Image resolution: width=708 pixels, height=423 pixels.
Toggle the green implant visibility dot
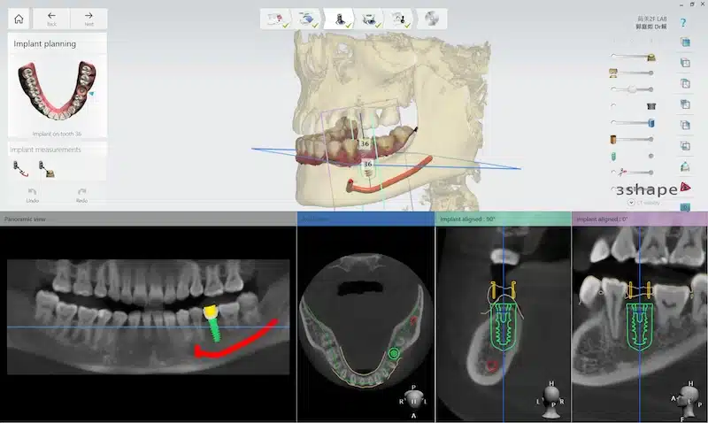(650, 156)
